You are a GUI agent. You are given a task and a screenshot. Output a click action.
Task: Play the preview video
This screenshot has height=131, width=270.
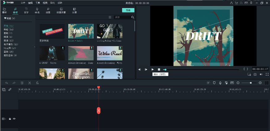153,69
